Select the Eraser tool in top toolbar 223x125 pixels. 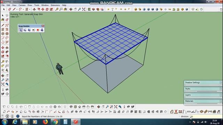click(9, 9)
